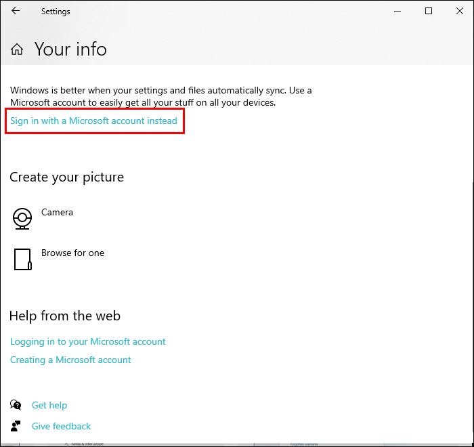Minimize the Settings window
Screen dimensions: 474x447
click(397, 11)
